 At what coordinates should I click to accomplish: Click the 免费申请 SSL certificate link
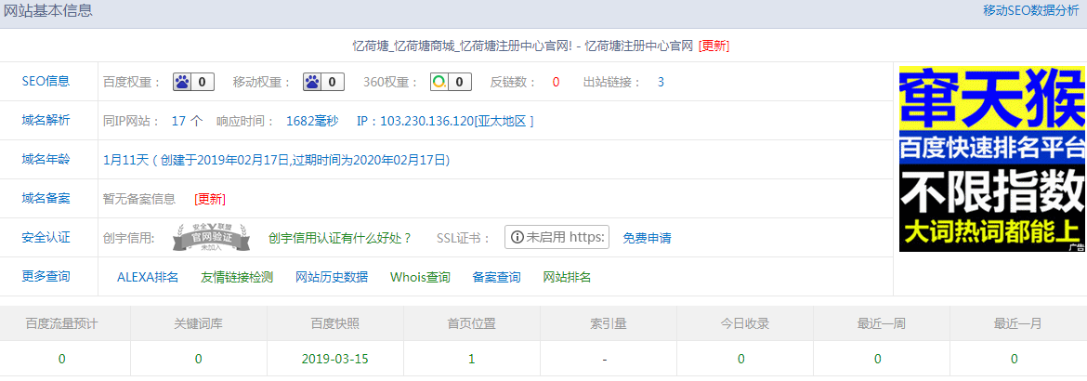(647, 238)
